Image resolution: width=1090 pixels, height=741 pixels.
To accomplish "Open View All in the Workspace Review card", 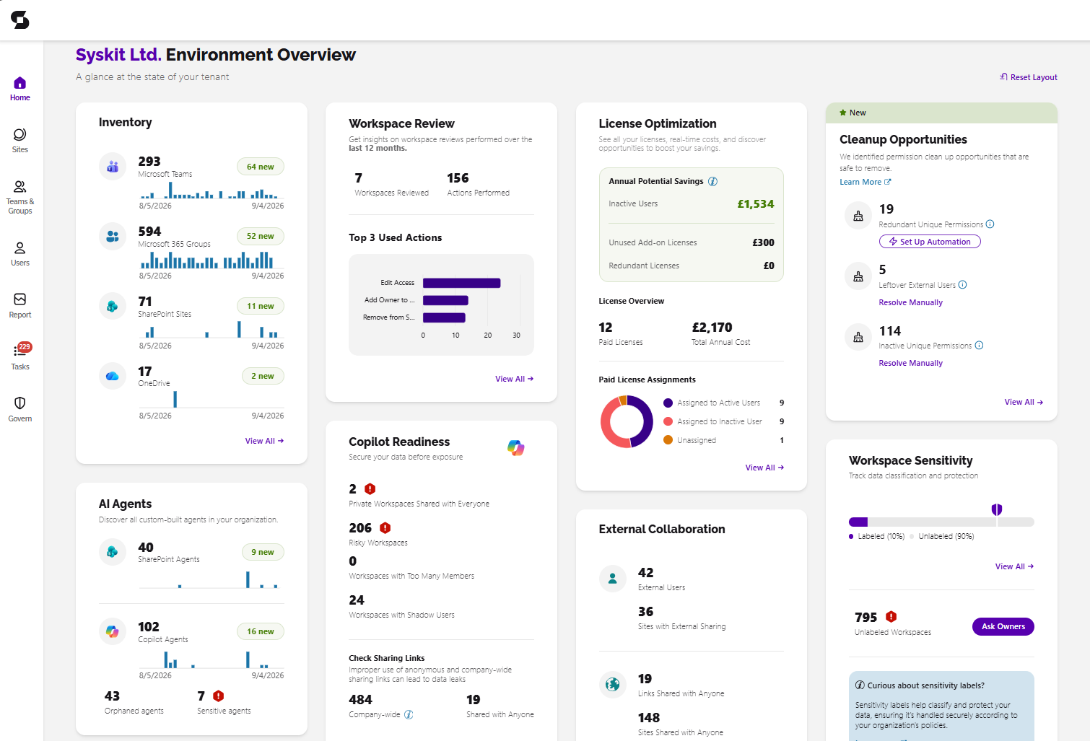I will [x=515, y=379].
